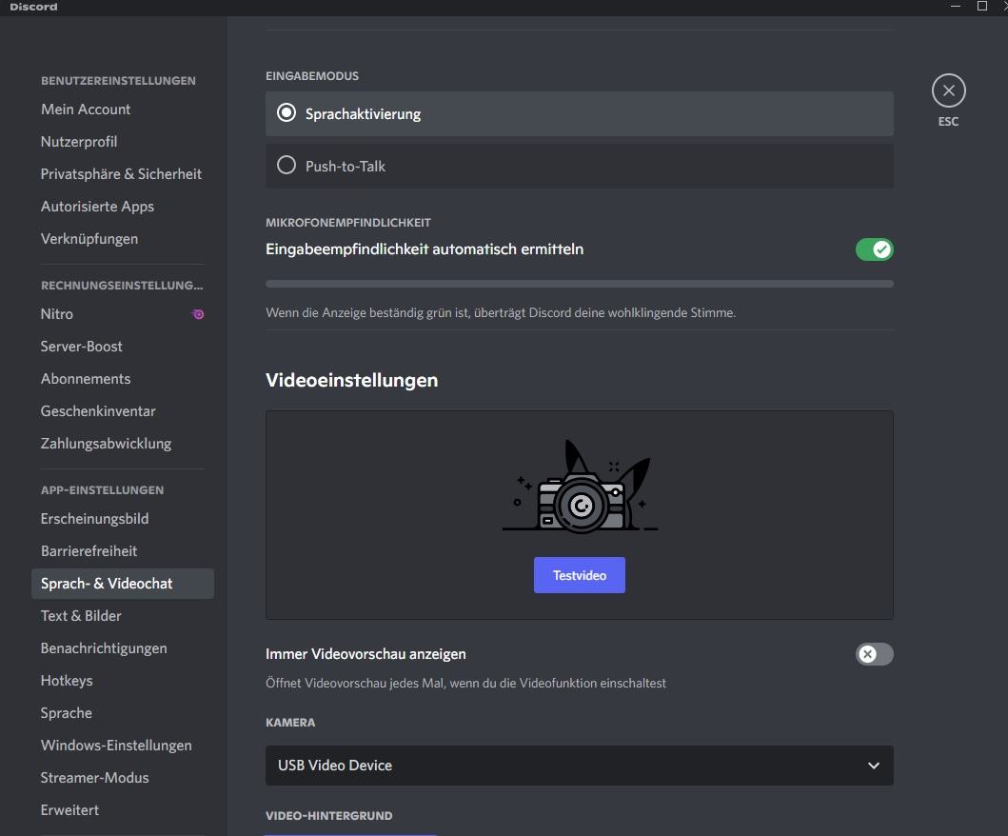1008x836 pixels.
Task: Open Zahlungsabwicklung settings
Action: 123,443
